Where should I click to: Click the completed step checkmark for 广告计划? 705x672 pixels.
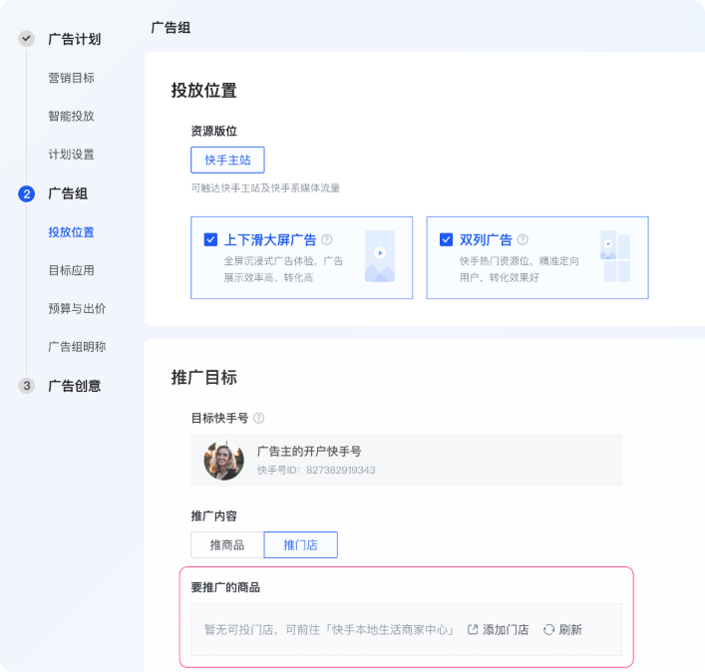point(27,39)
